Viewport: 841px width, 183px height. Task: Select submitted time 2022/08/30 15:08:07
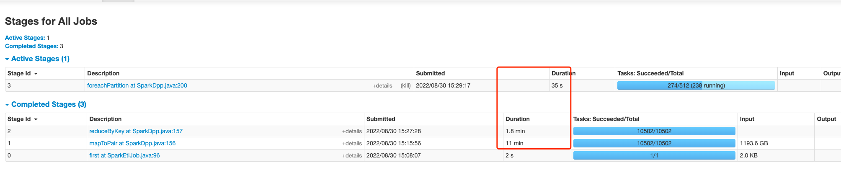(394, 155)
